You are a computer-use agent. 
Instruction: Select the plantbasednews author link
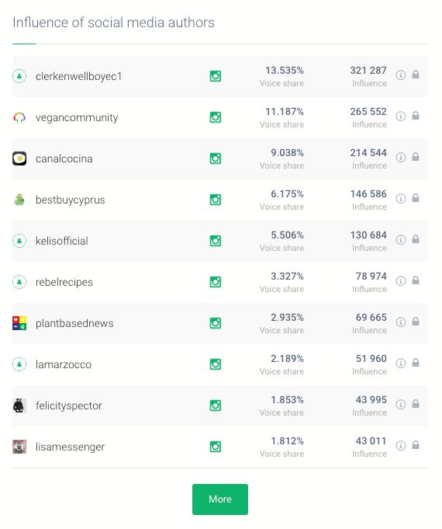tap(74, 323)
